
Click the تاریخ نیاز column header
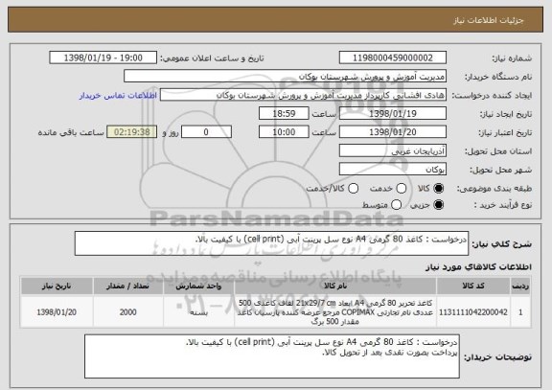click(57, 286)
